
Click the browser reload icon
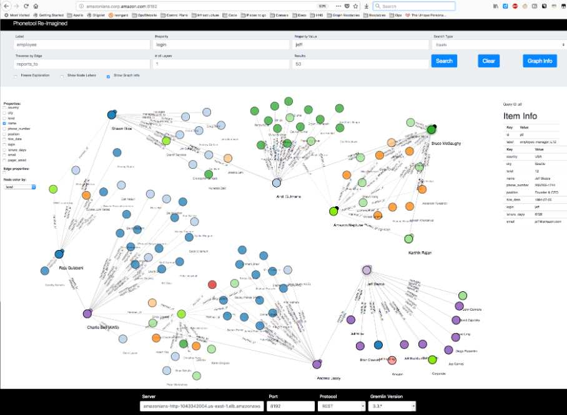coord(26,6)
